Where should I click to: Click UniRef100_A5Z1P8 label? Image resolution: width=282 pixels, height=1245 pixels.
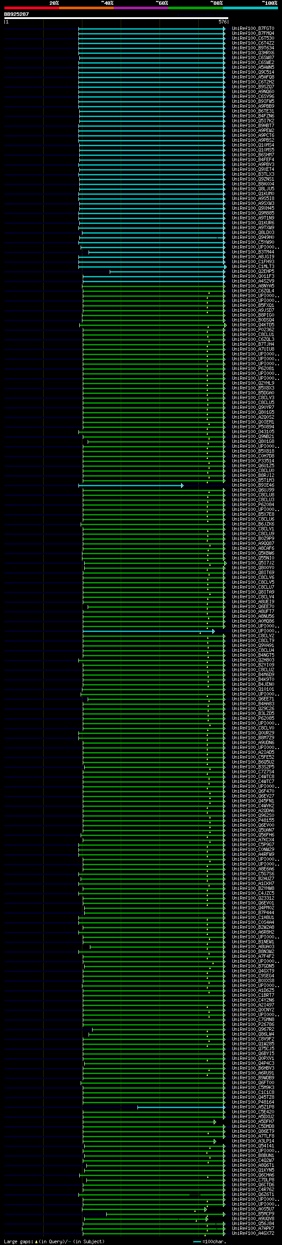pyautogui.click(x=253, y=1107)
